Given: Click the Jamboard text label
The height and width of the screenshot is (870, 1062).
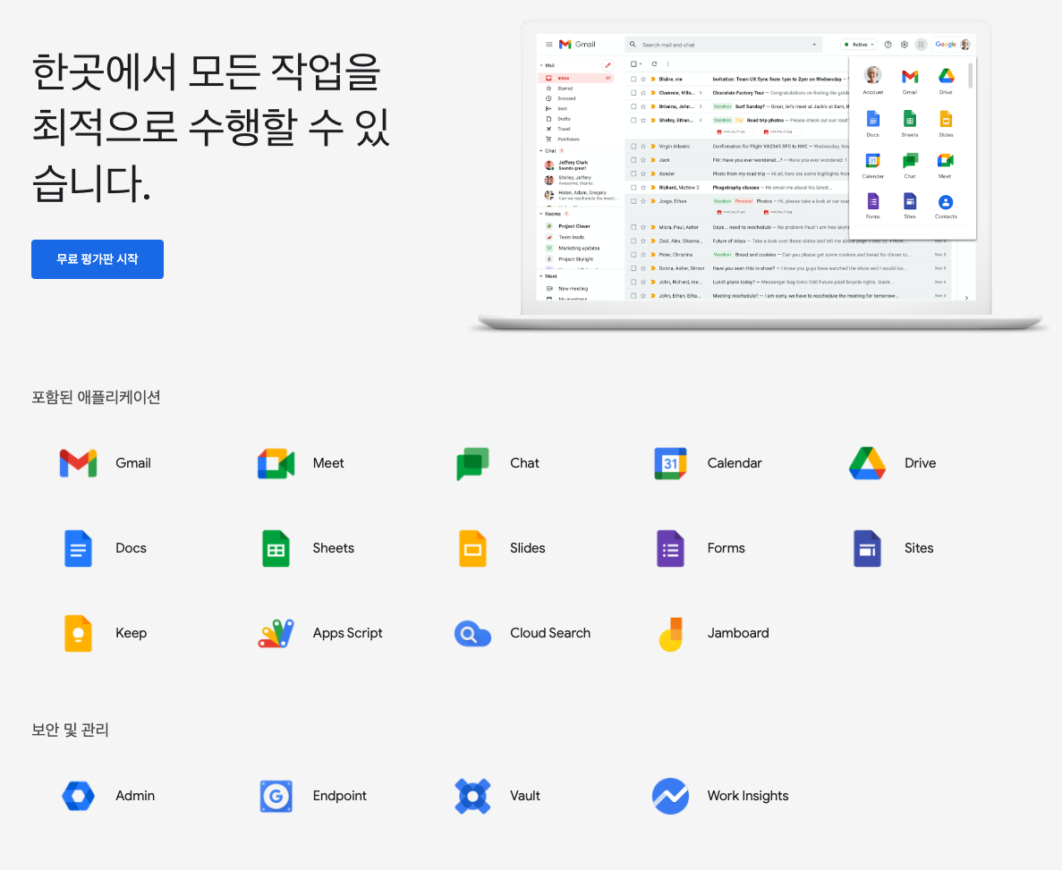Looking at the screenshot, I should (x=738, y=633).
